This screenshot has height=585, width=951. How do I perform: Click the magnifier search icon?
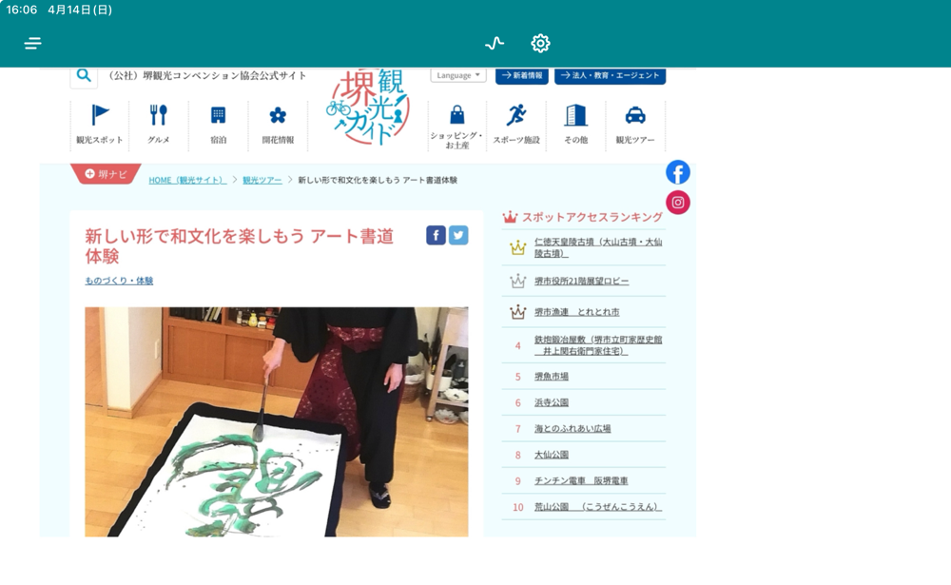(x=84, y=76)
